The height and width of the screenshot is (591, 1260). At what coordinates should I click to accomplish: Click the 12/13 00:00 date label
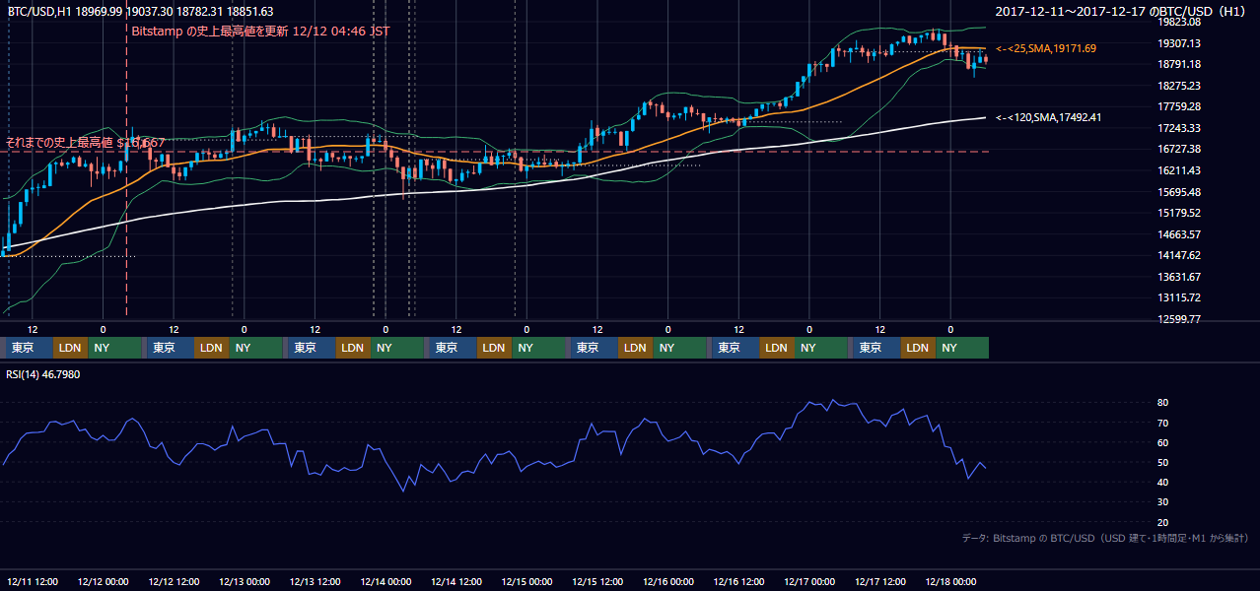(x=244, y=581)
